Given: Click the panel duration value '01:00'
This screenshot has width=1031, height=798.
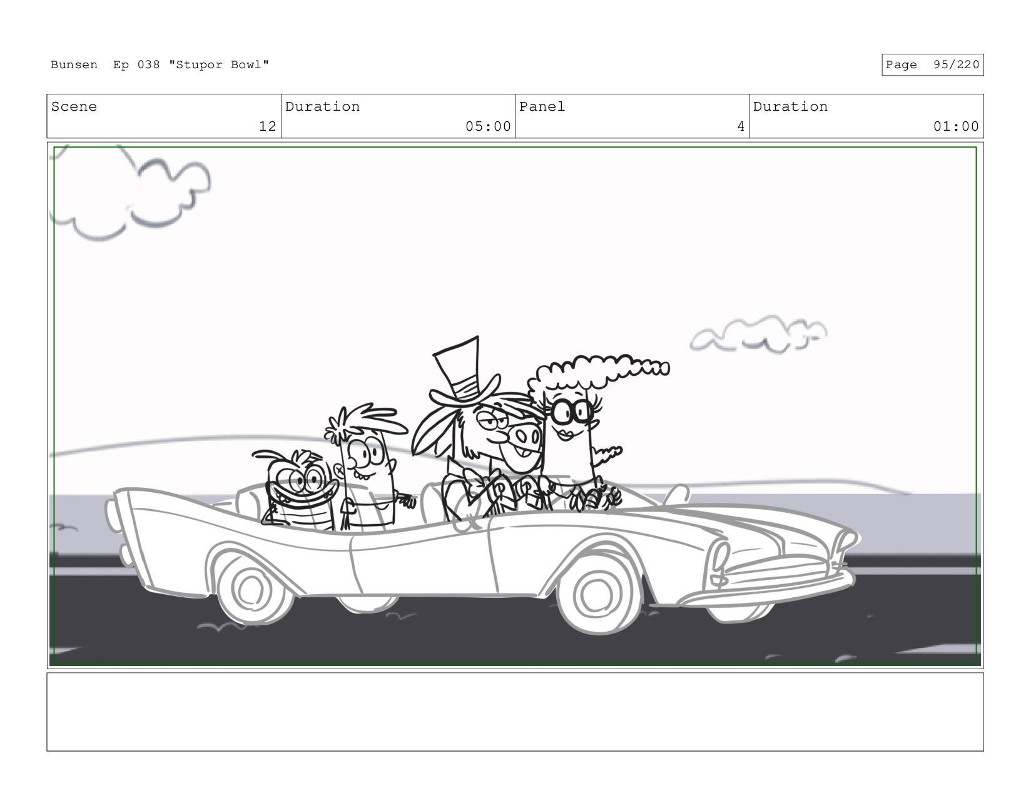Looking at the screenshot, I should point(956,126).
